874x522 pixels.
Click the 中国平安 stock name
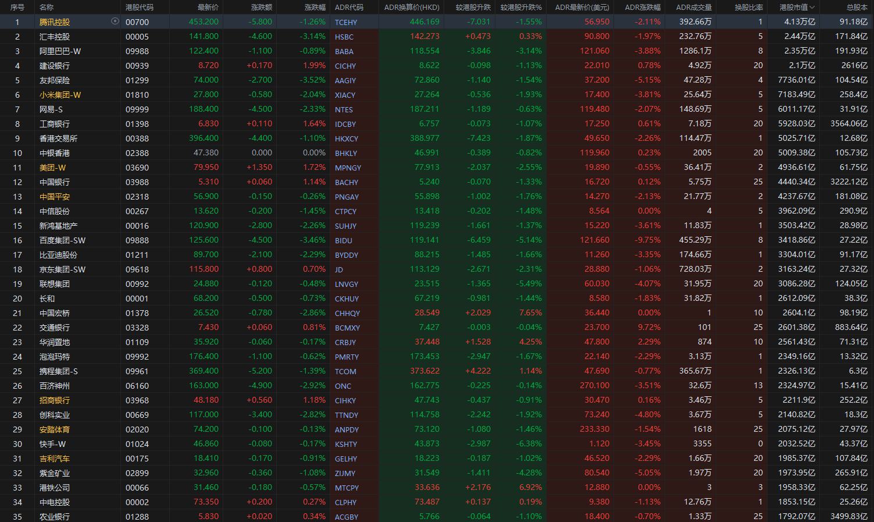55,196
